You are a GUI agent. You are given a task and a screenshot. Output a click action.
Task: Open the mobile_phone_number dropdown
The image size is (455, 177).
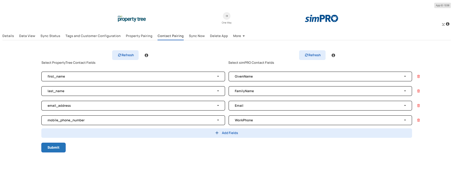[x=133, y=120]
